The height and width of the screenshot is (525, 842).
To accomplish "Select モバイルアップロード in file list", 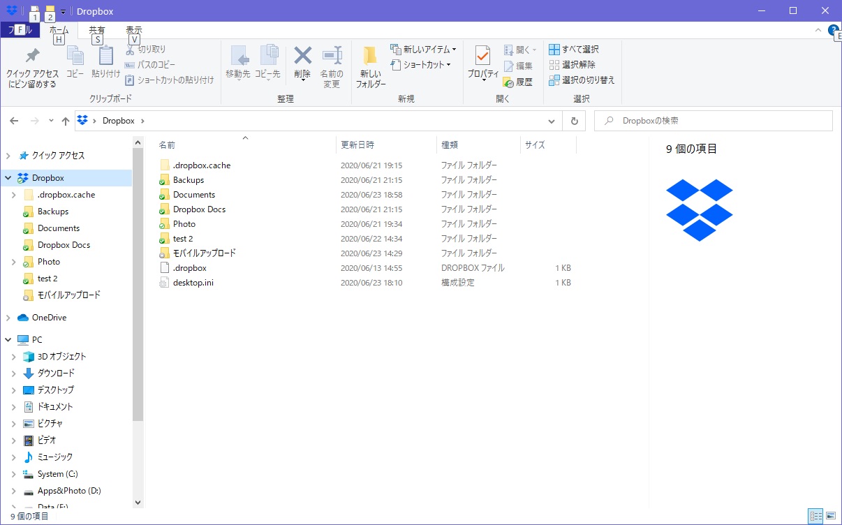I will [205, 253].
